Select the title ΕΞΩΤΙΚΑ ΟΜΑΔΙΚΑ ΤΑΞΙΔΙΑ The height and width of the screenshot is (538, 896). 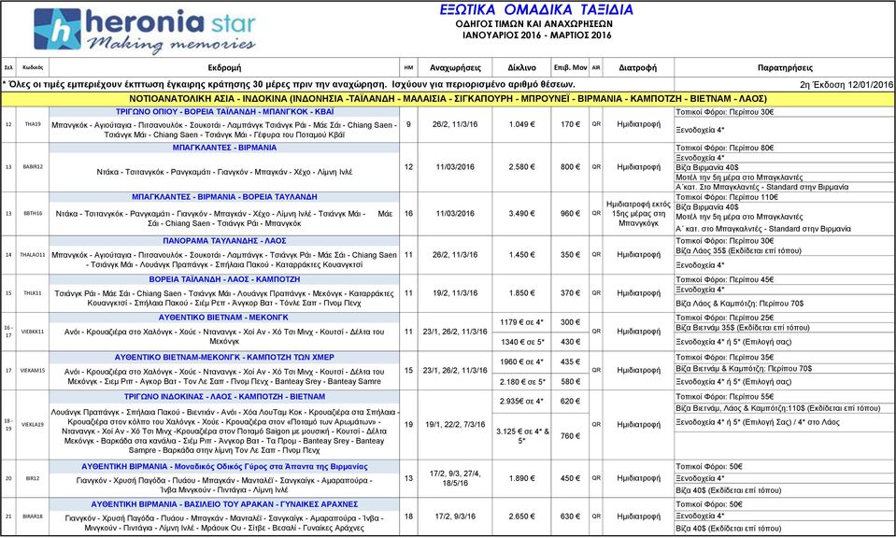click(536, 9)
